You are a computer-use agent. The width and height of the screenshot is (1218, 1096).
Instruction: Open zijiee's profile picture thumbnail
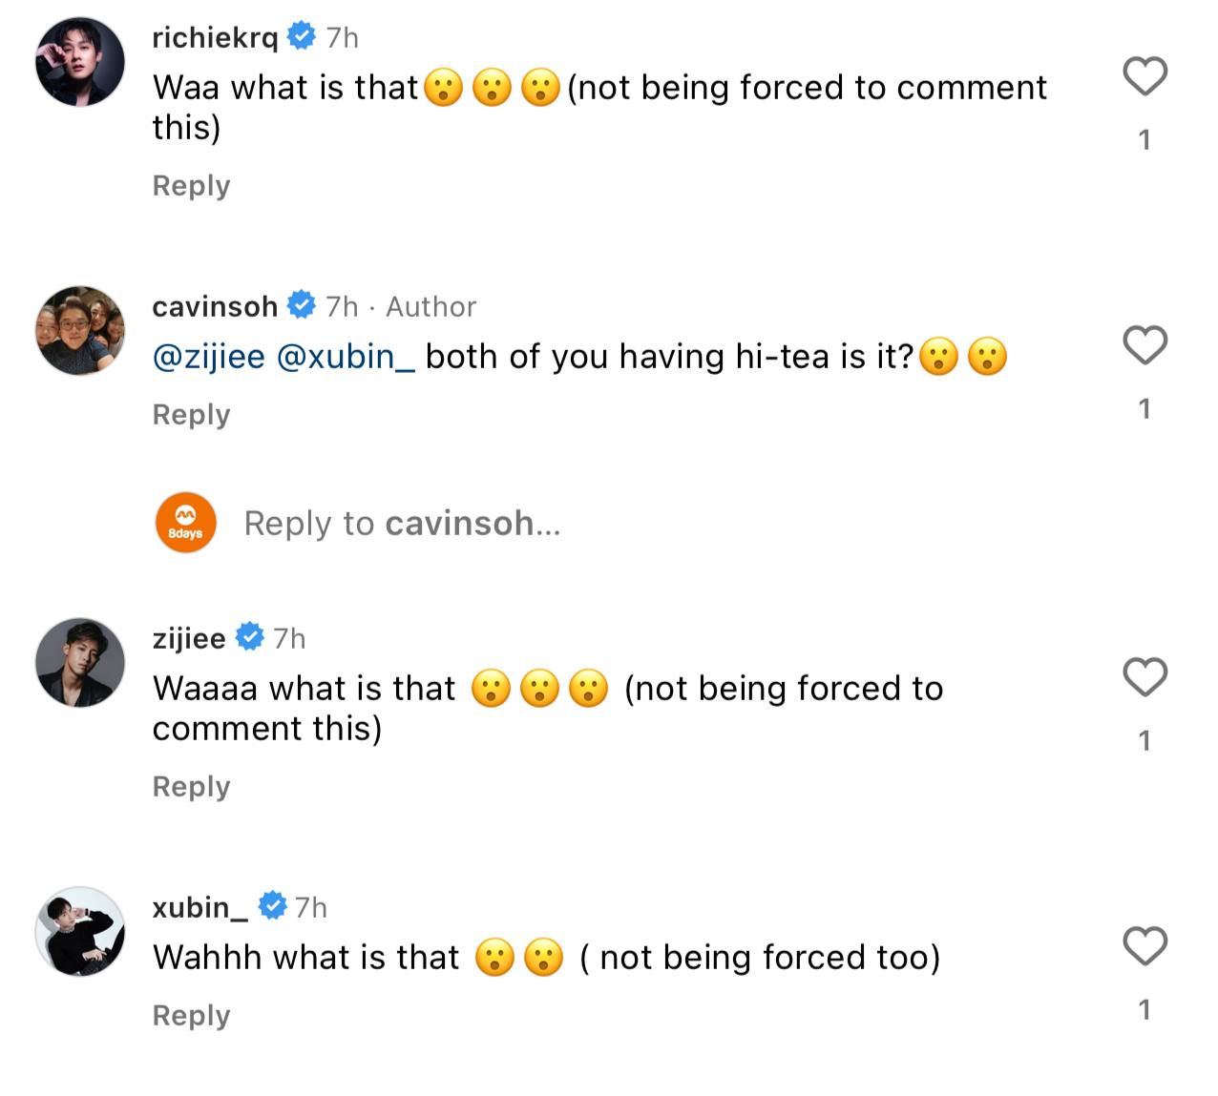pos(80,662)
